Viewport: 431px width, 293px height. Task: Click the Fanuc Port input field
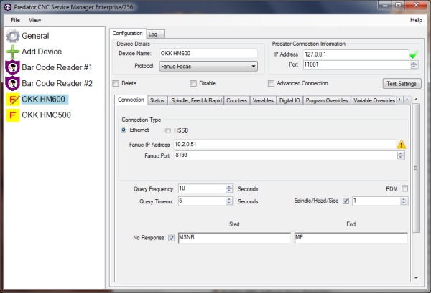click(284, 155)
